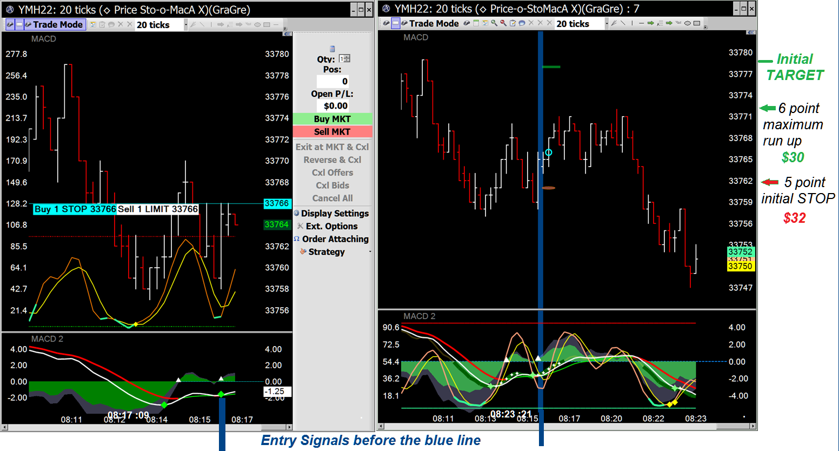Viewport: 839px width, 451px height.
Task: Click the calculator icon above Qty
Action: click(332, 49)
